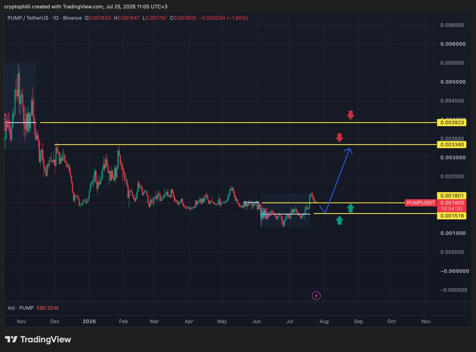This screenshot has height=352, width=476.
Task: Click the 590.25M volume value
Action: tap(47, 308)
